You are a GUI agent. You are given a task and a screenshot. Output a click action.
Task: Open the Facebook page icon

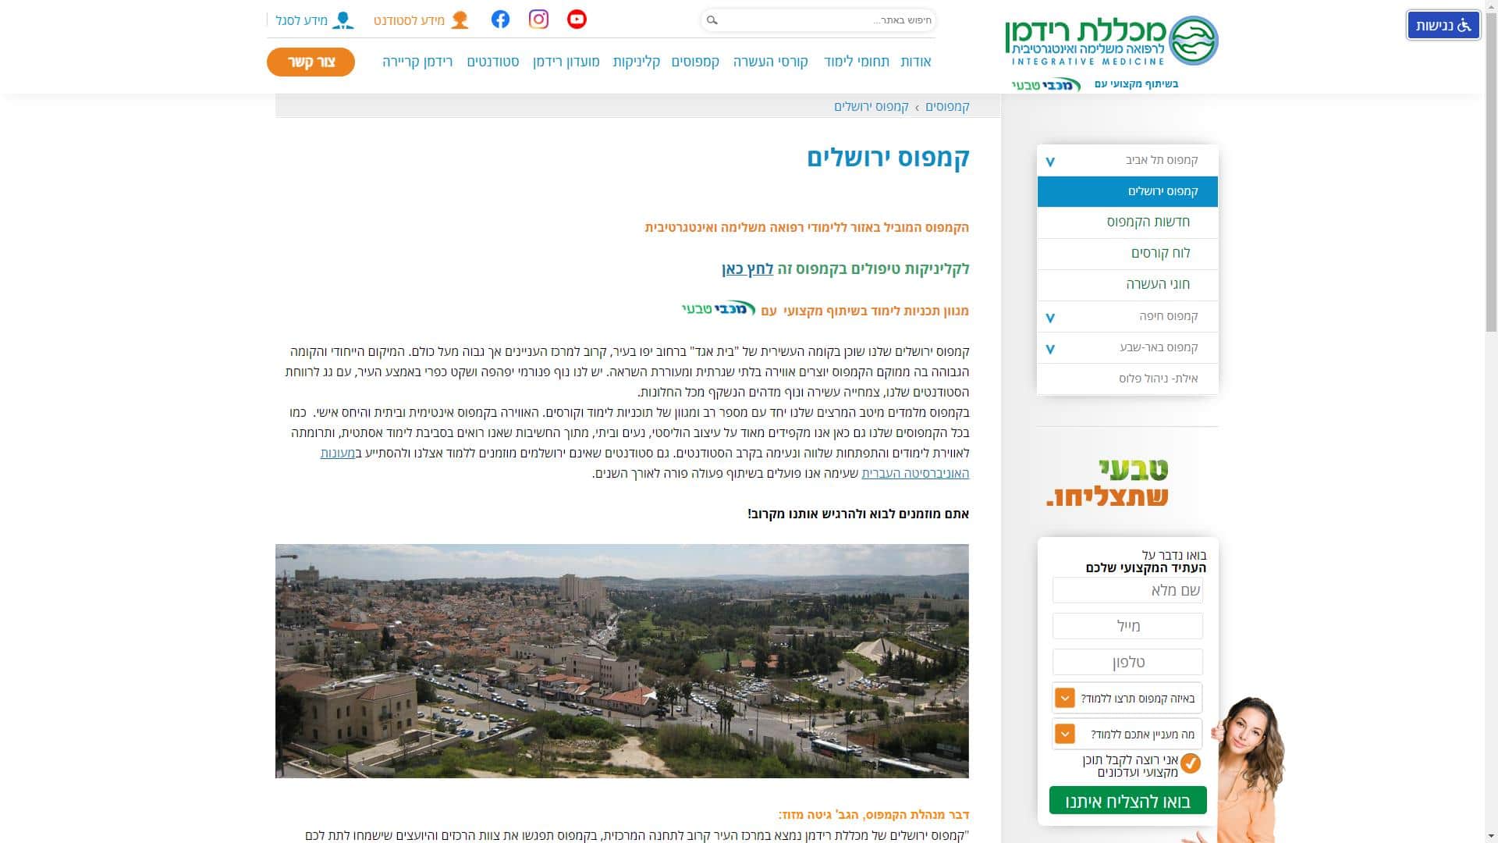[500, 20]
